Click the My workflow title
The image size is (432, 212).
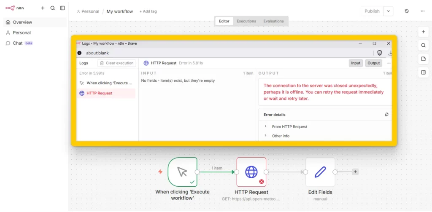pyautogui.click(x=119, y=11)
